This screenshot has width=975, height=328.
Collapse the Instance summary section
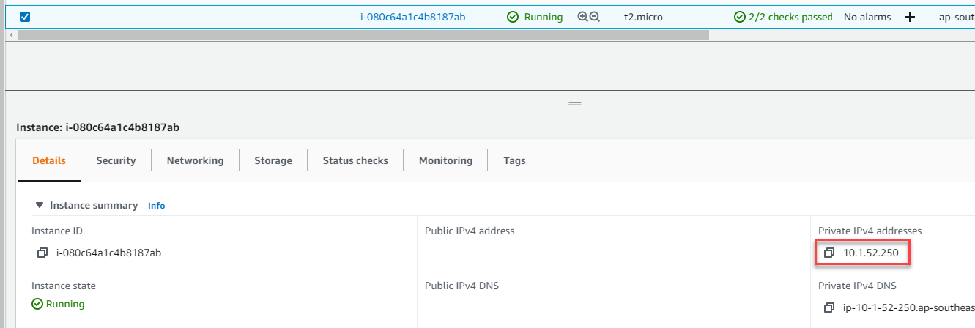click(x=40, y=206)
